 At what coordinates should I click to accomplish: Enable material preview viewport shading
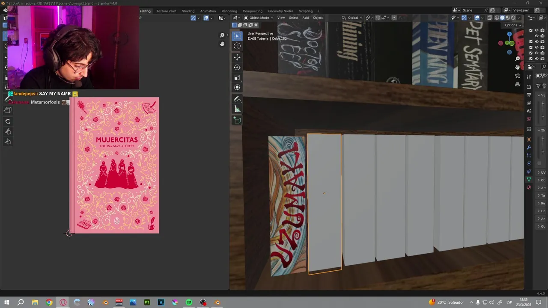508,18
